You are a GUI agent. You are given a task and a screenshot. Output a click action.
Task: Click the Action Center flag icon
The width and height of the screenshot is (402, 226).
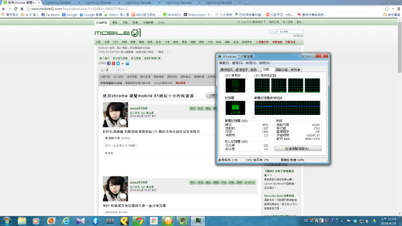(349, 221)
